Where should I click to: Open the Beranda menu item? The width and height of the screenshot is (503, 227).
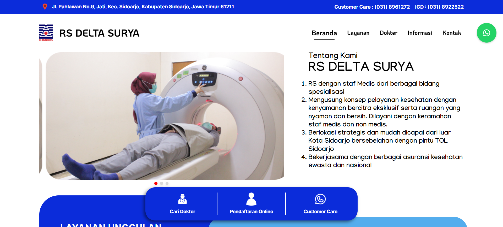pyautogui.click(x=324, y=33)
